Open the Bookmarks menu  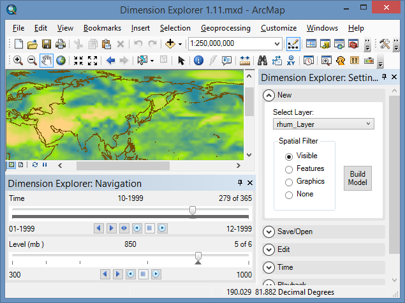(102, 28)
